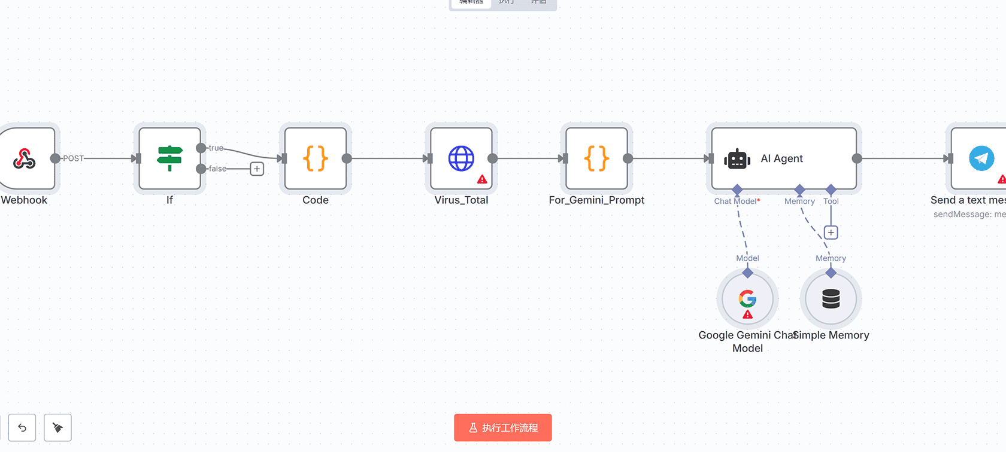
Task: Click the If node true output handle
Action: pyautogui.click(x=201, y=148)
